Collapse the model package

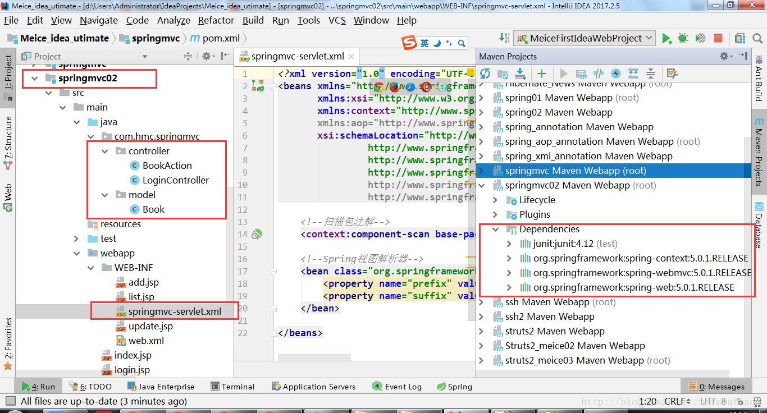(105, 195)
